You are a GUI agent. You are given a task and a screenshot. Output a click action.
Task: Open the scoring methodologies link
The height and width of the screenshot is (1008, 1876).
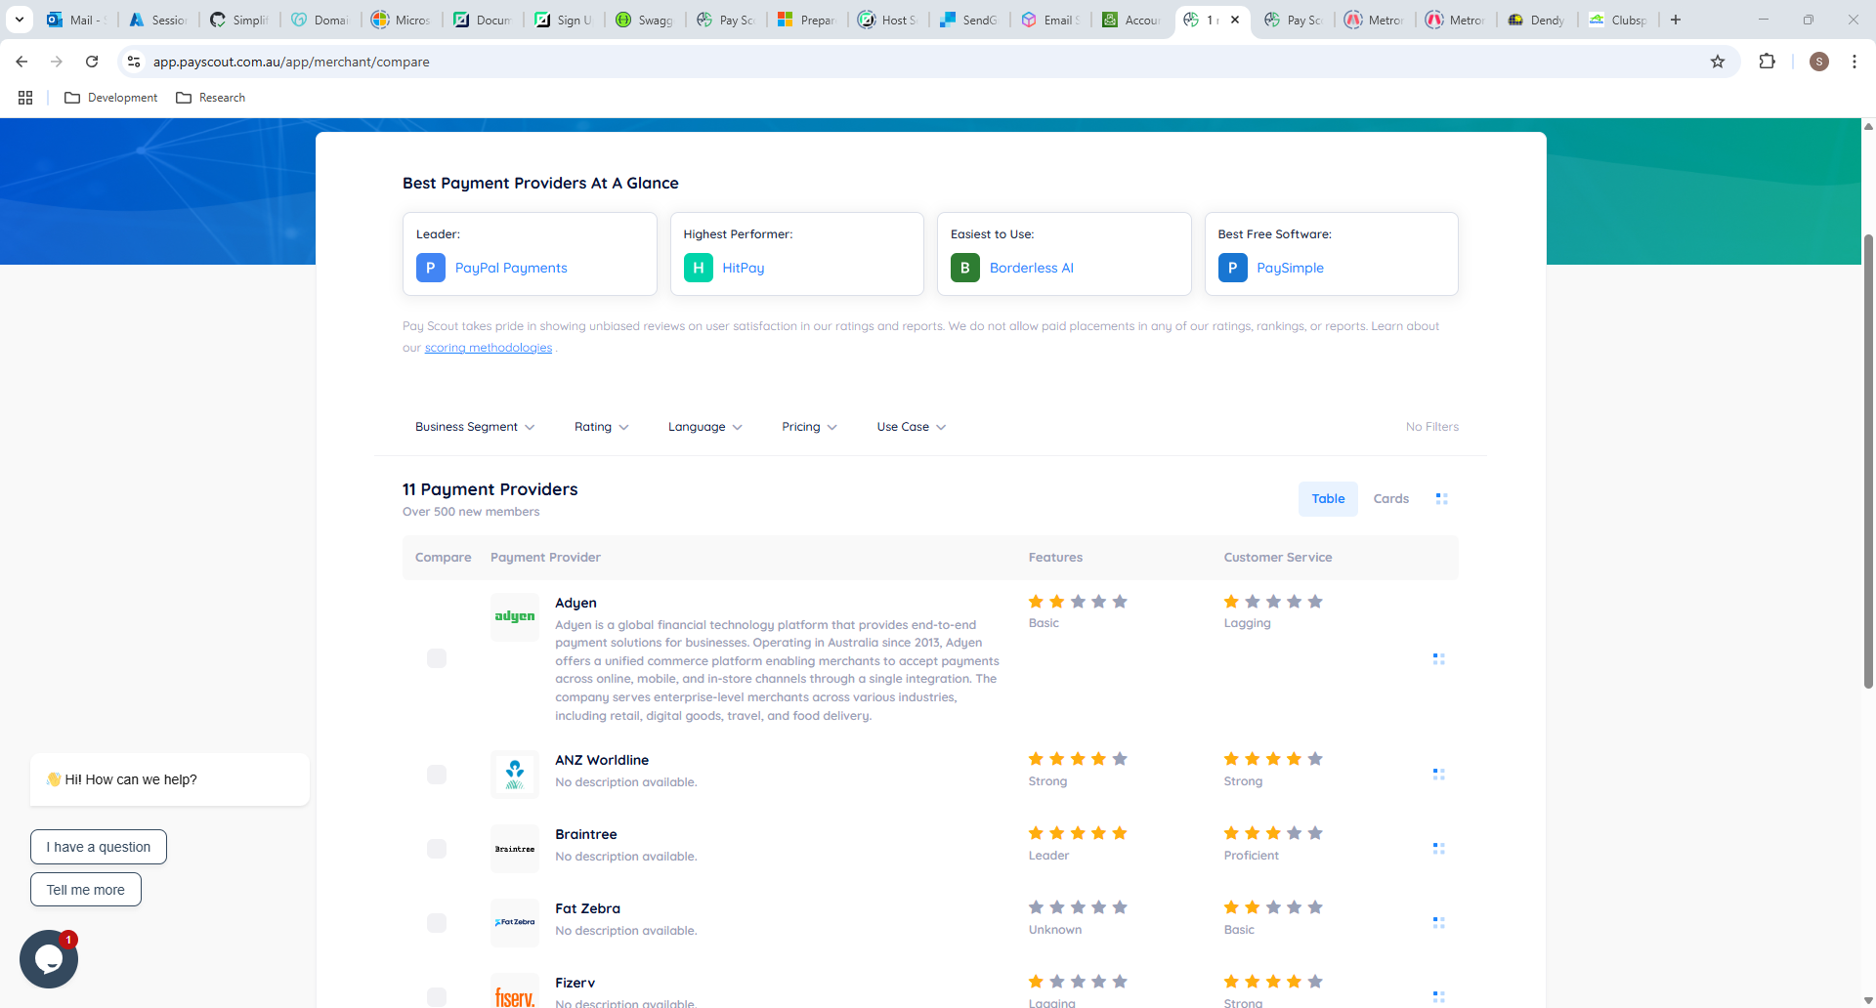click(489, 348)
